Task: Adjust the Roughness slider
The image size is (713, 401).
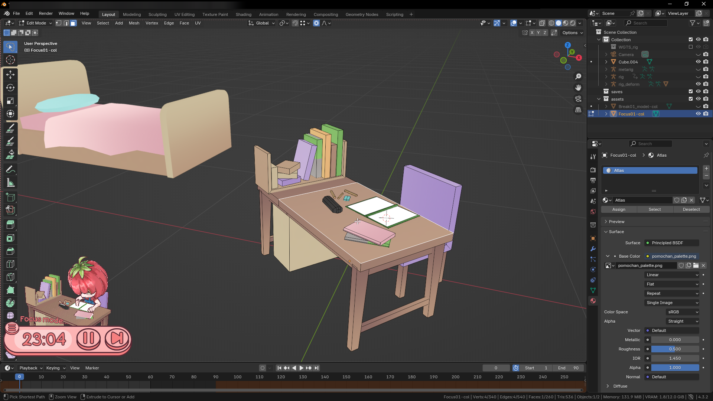Action: coord(675,349)
